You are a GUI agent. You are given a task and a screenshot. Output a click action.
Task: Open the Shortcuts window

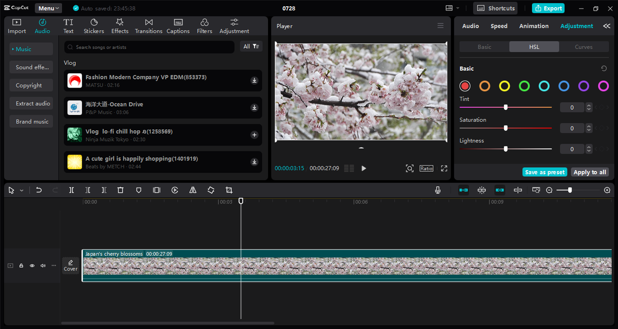[495, 8]
